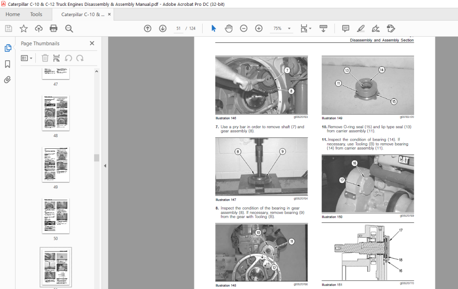Click the scrolling mode keyboard icon
The width and height of the screenshot is (458, 289).
pyautogui.click(x=323, y=28)
